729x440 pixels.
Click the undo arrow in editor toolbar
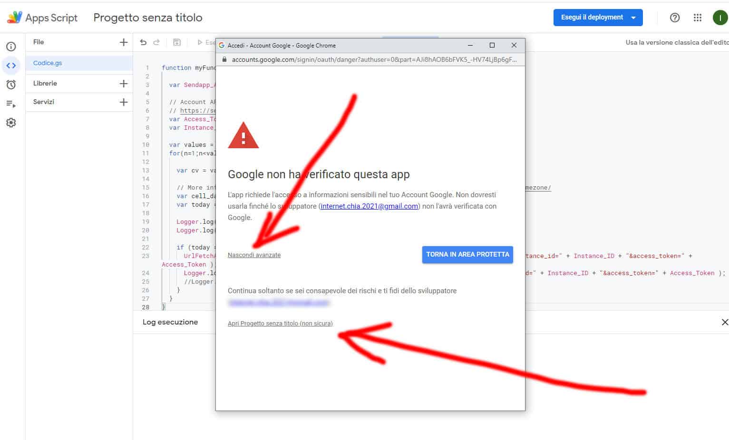tap(143, 42)
